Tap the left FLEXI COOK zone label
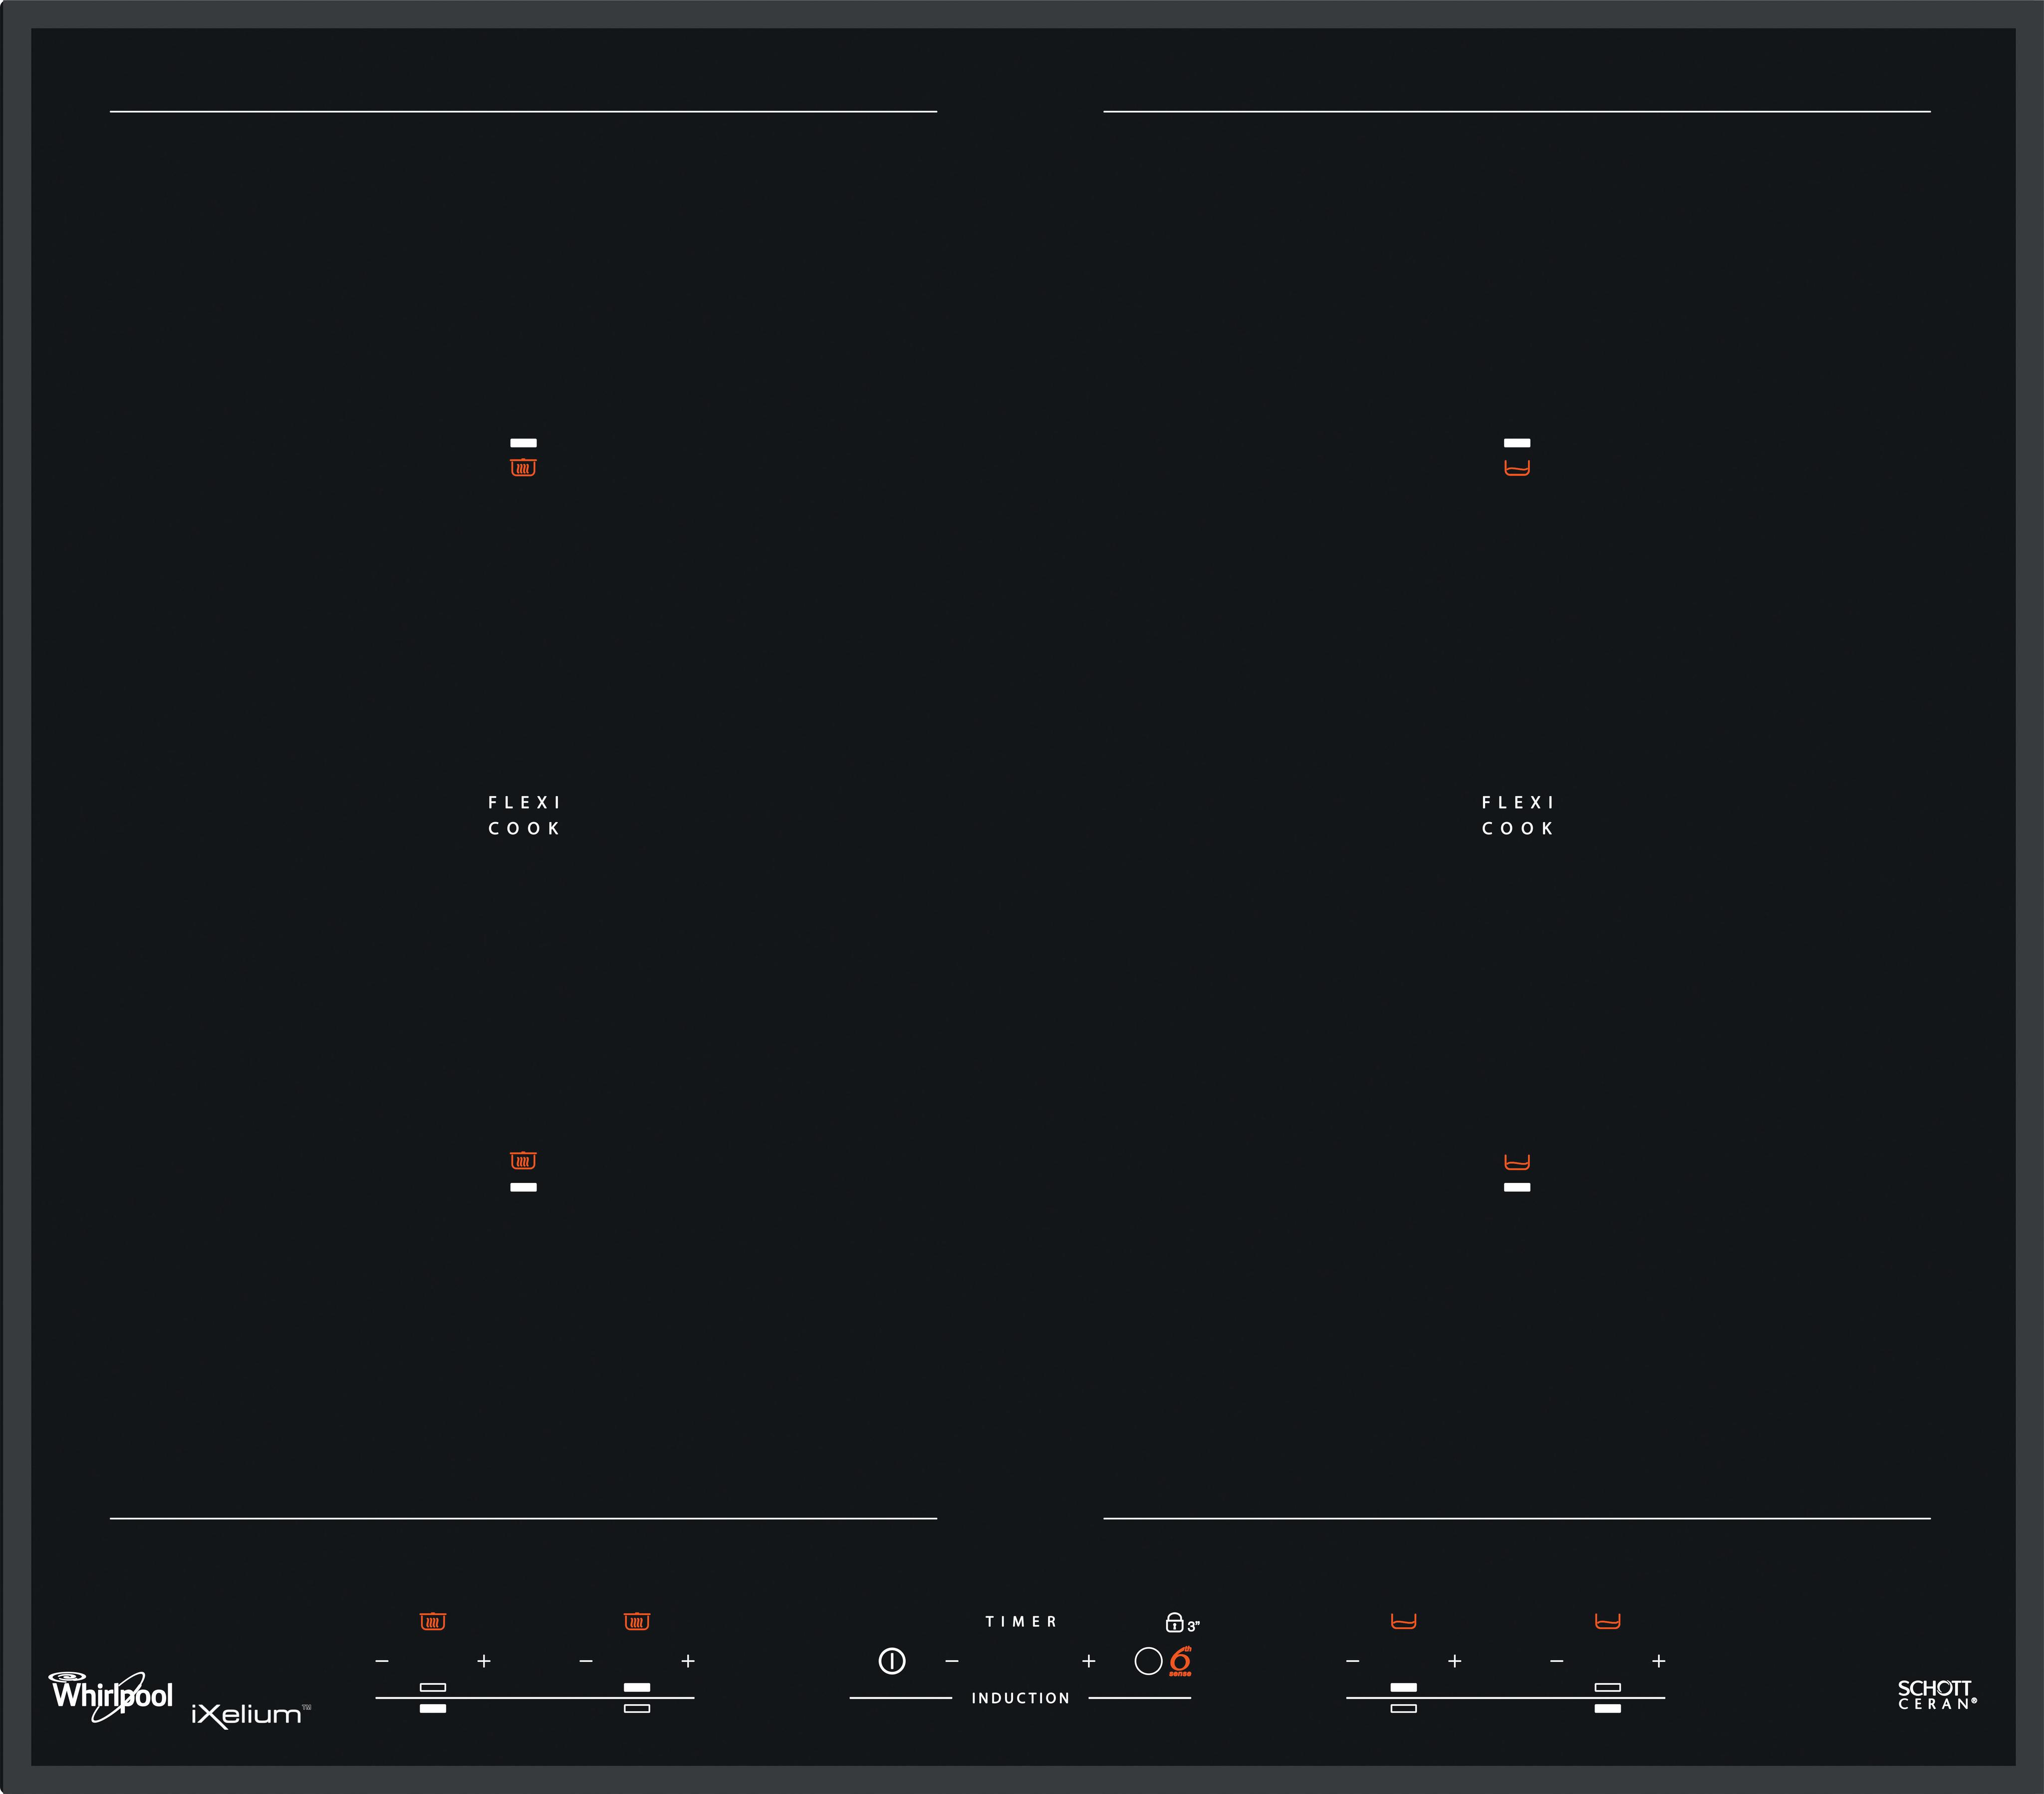2044x1794 pixels. click(524, 815)
